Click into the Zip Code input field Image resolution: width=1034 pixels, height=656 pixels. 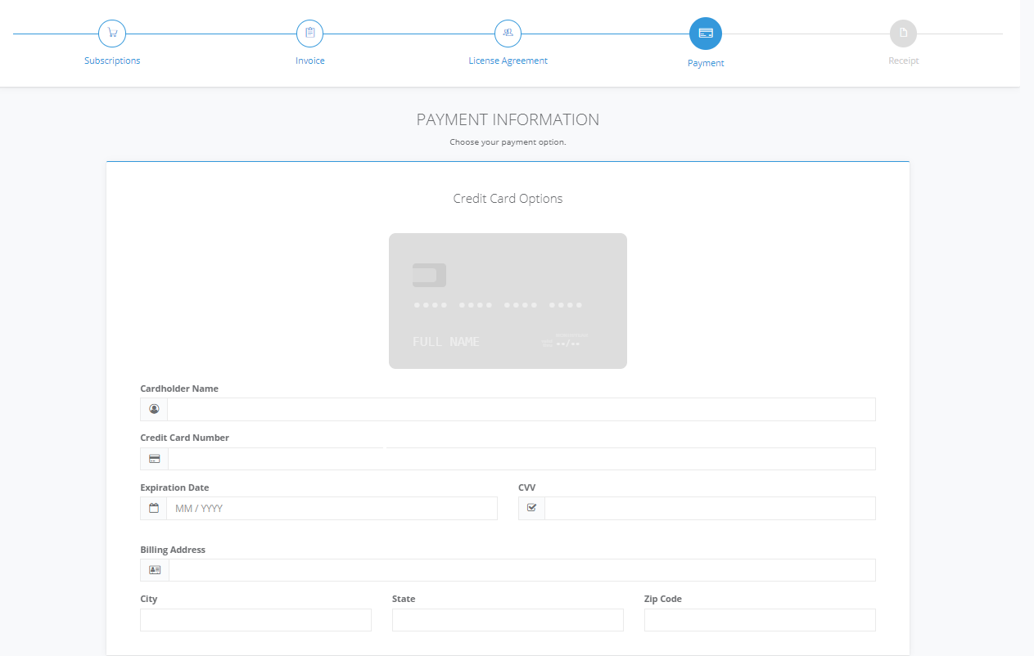pyautogui.click(x=760, y=620)
